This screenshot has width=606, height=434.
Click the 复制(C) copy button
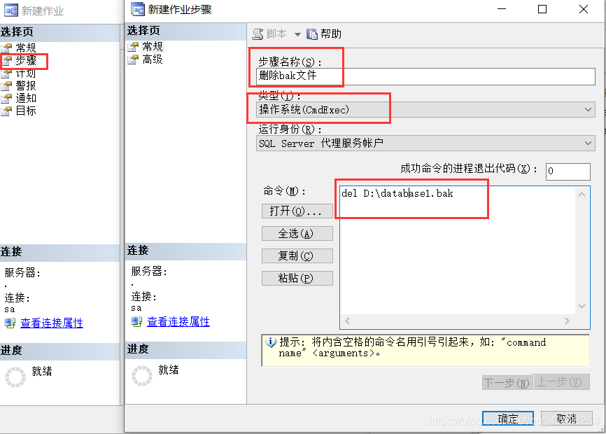pos(297,255)
